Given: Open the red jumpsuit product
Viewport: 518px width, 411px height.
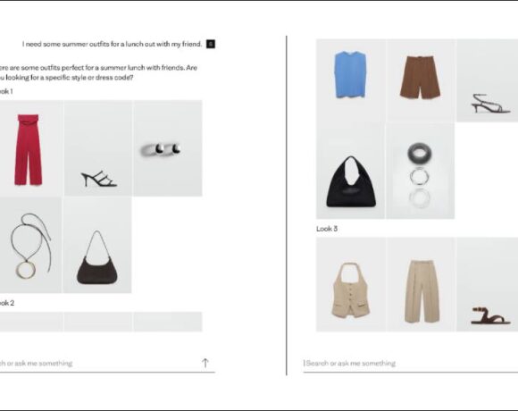Looking at the screenshot, I should click(x=30, y=148).
